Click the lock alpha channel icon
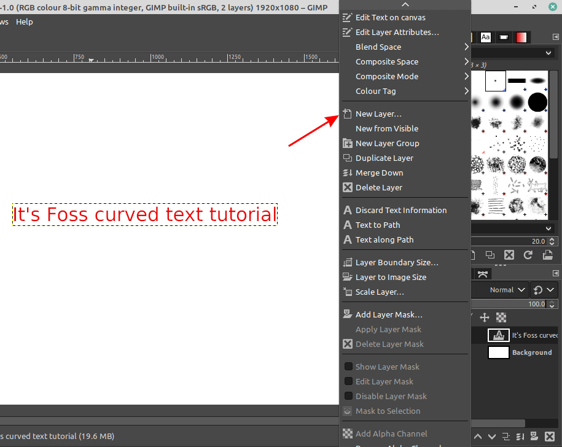562x447 pixels. click(x=501, y=317)
